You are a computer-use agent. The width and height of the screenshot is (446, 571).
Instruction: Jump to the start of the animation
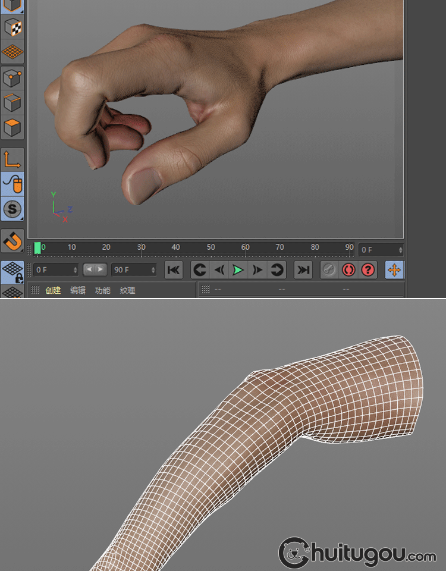click(x=173, y=270)
